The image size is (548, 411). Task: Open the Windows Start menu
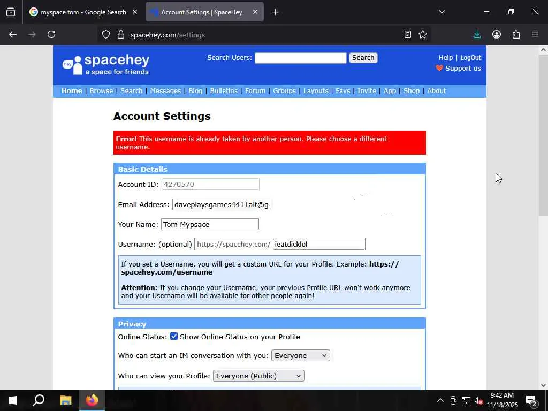click(x=13, y=400)
